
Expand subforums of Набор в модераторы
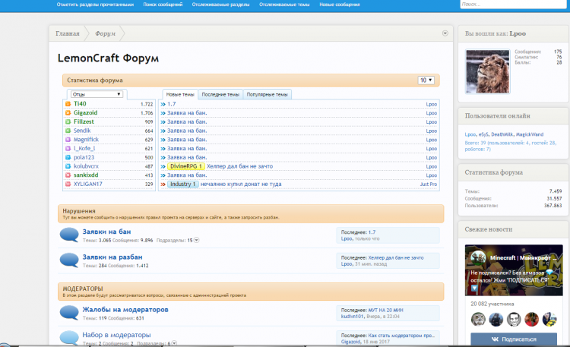[x=174, y=343]
